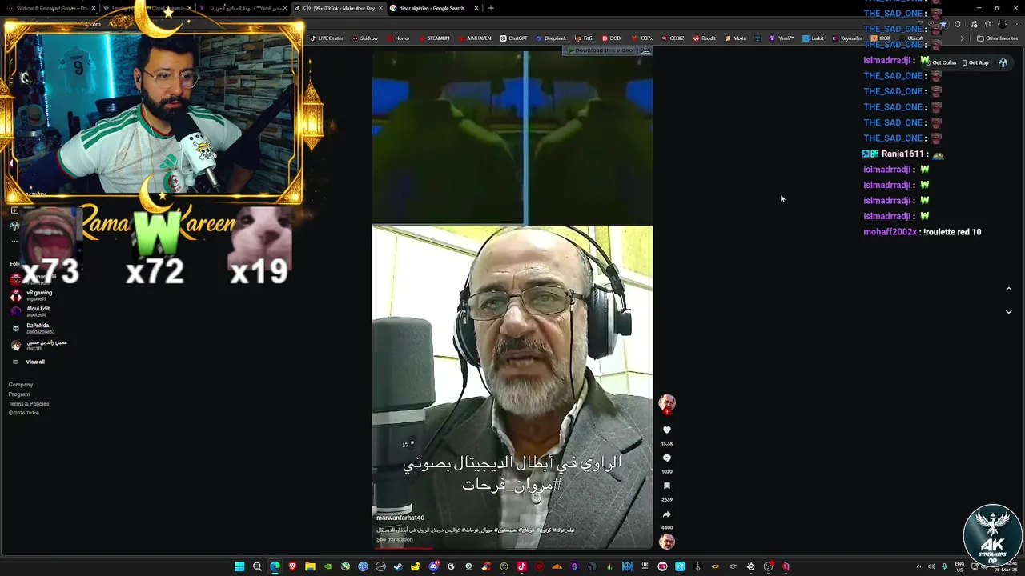The height and width of the screenshot is (576, 1025).
Task: Go to previous video with the up chevron
Action: (x=1008, y=289)
